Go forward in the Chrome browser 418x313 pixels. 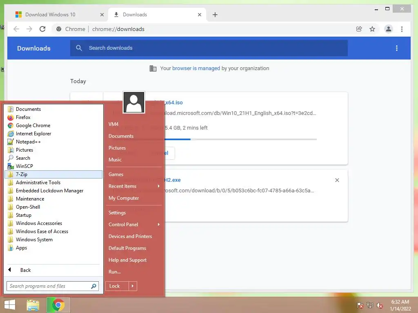29,29
